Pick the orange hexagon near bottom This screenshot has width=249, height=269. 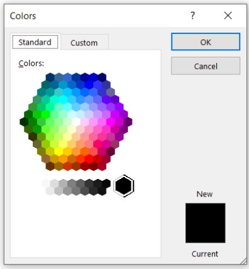[x=63, y=159]
